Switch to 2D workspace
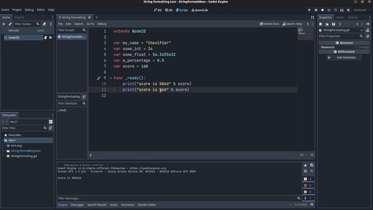 tap(158, 10)
